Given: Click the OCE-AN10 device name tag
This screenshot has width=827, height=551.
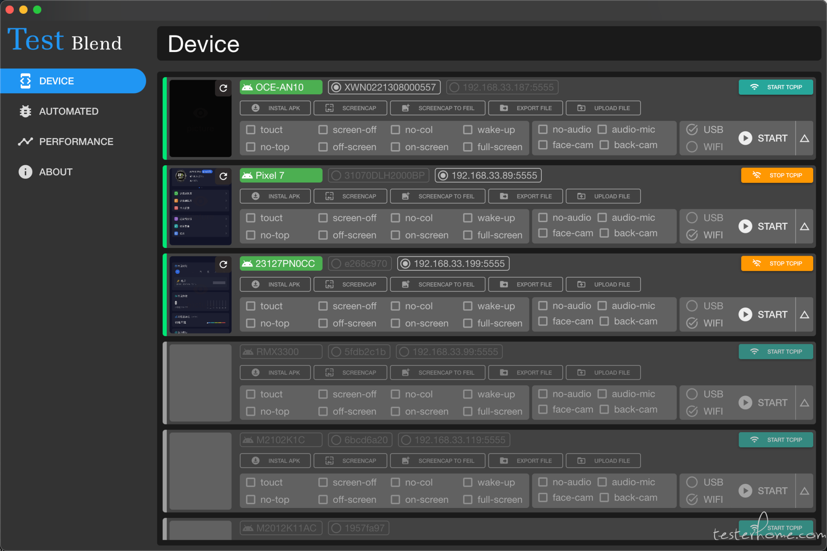Looking at the screenshot, I should pos(281,87).
